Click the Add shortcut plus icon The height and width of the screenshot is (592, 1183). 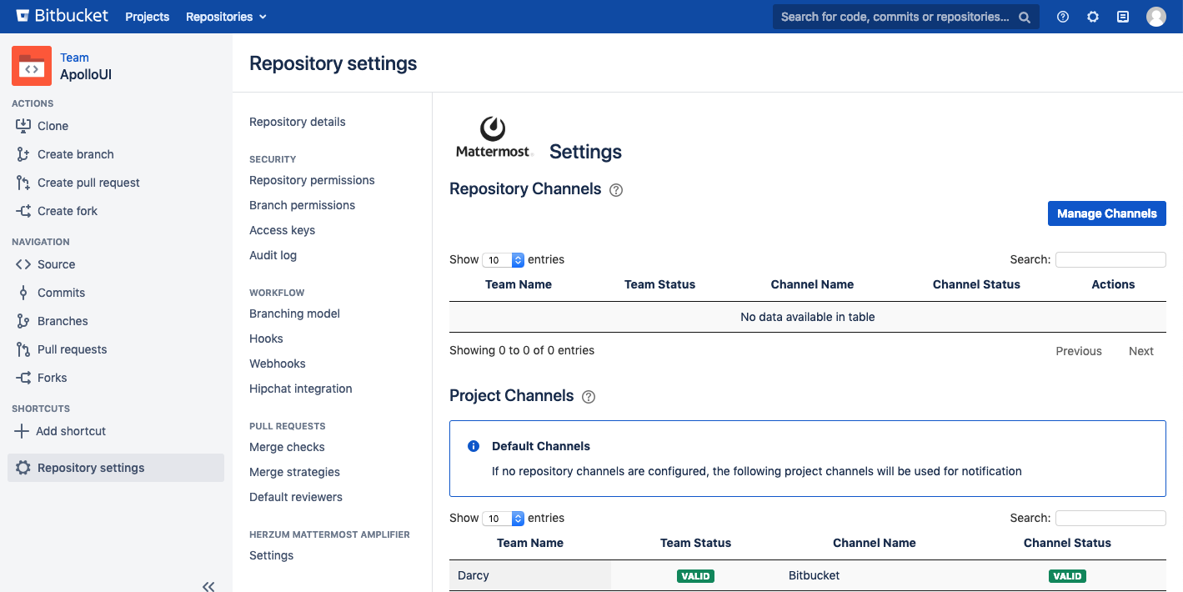[23, 431]
